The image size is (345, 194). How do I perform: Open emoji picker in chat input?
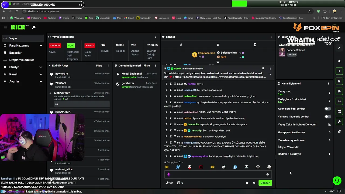coord(267,174)
